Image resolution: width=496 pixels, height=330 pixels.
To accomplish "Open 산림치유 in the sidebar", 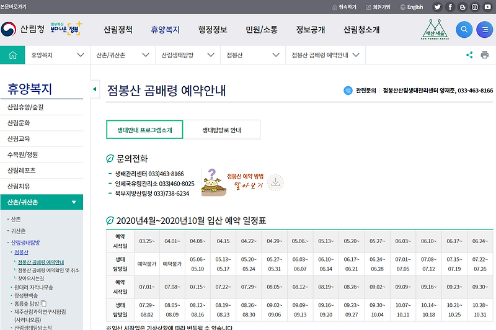I will (x=42, y=186).
